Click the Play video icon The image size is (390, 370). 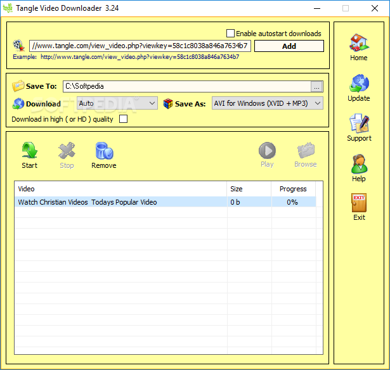point(267,150)
